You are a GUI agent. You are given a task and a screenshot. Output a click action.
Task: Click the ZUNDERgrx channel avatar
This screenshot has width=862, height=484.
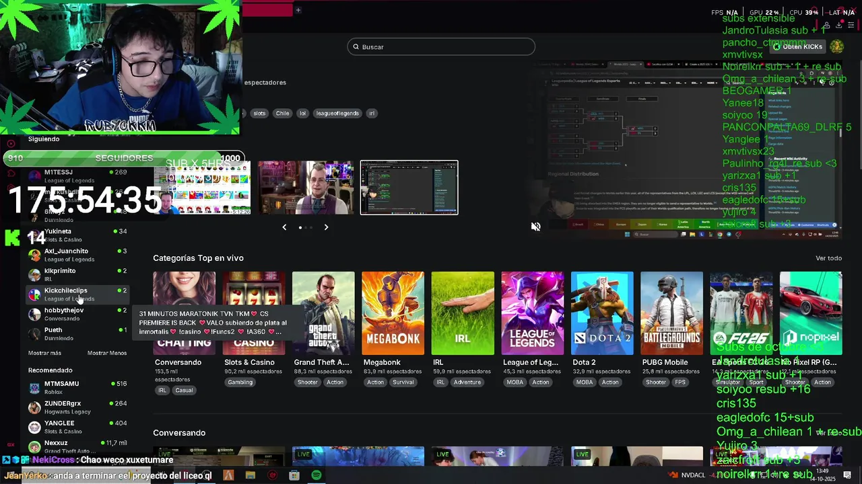34,407
